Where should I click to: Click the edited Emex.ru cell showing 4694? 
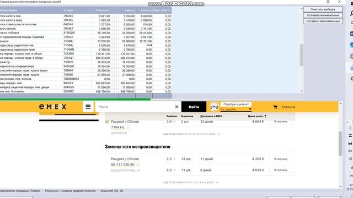click(x=144, y=45)
